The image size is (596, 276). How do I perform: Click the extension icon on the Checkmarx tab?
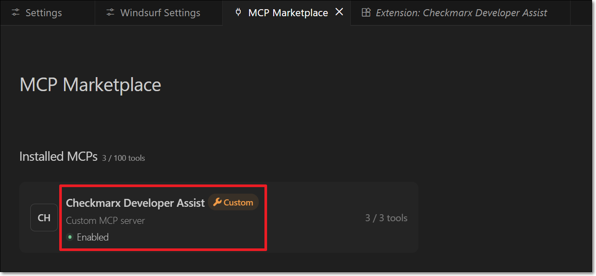tap(366, 13)
